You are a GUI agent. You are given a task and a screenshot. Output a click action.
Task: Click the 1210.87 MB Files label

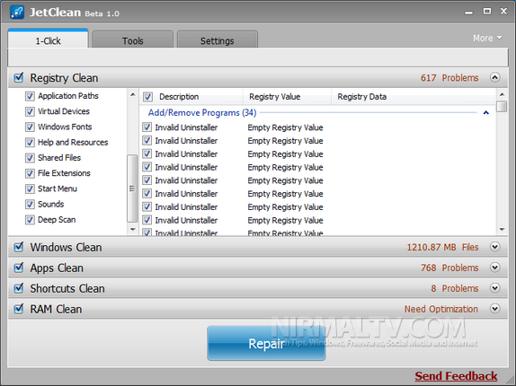coord(442,247)
